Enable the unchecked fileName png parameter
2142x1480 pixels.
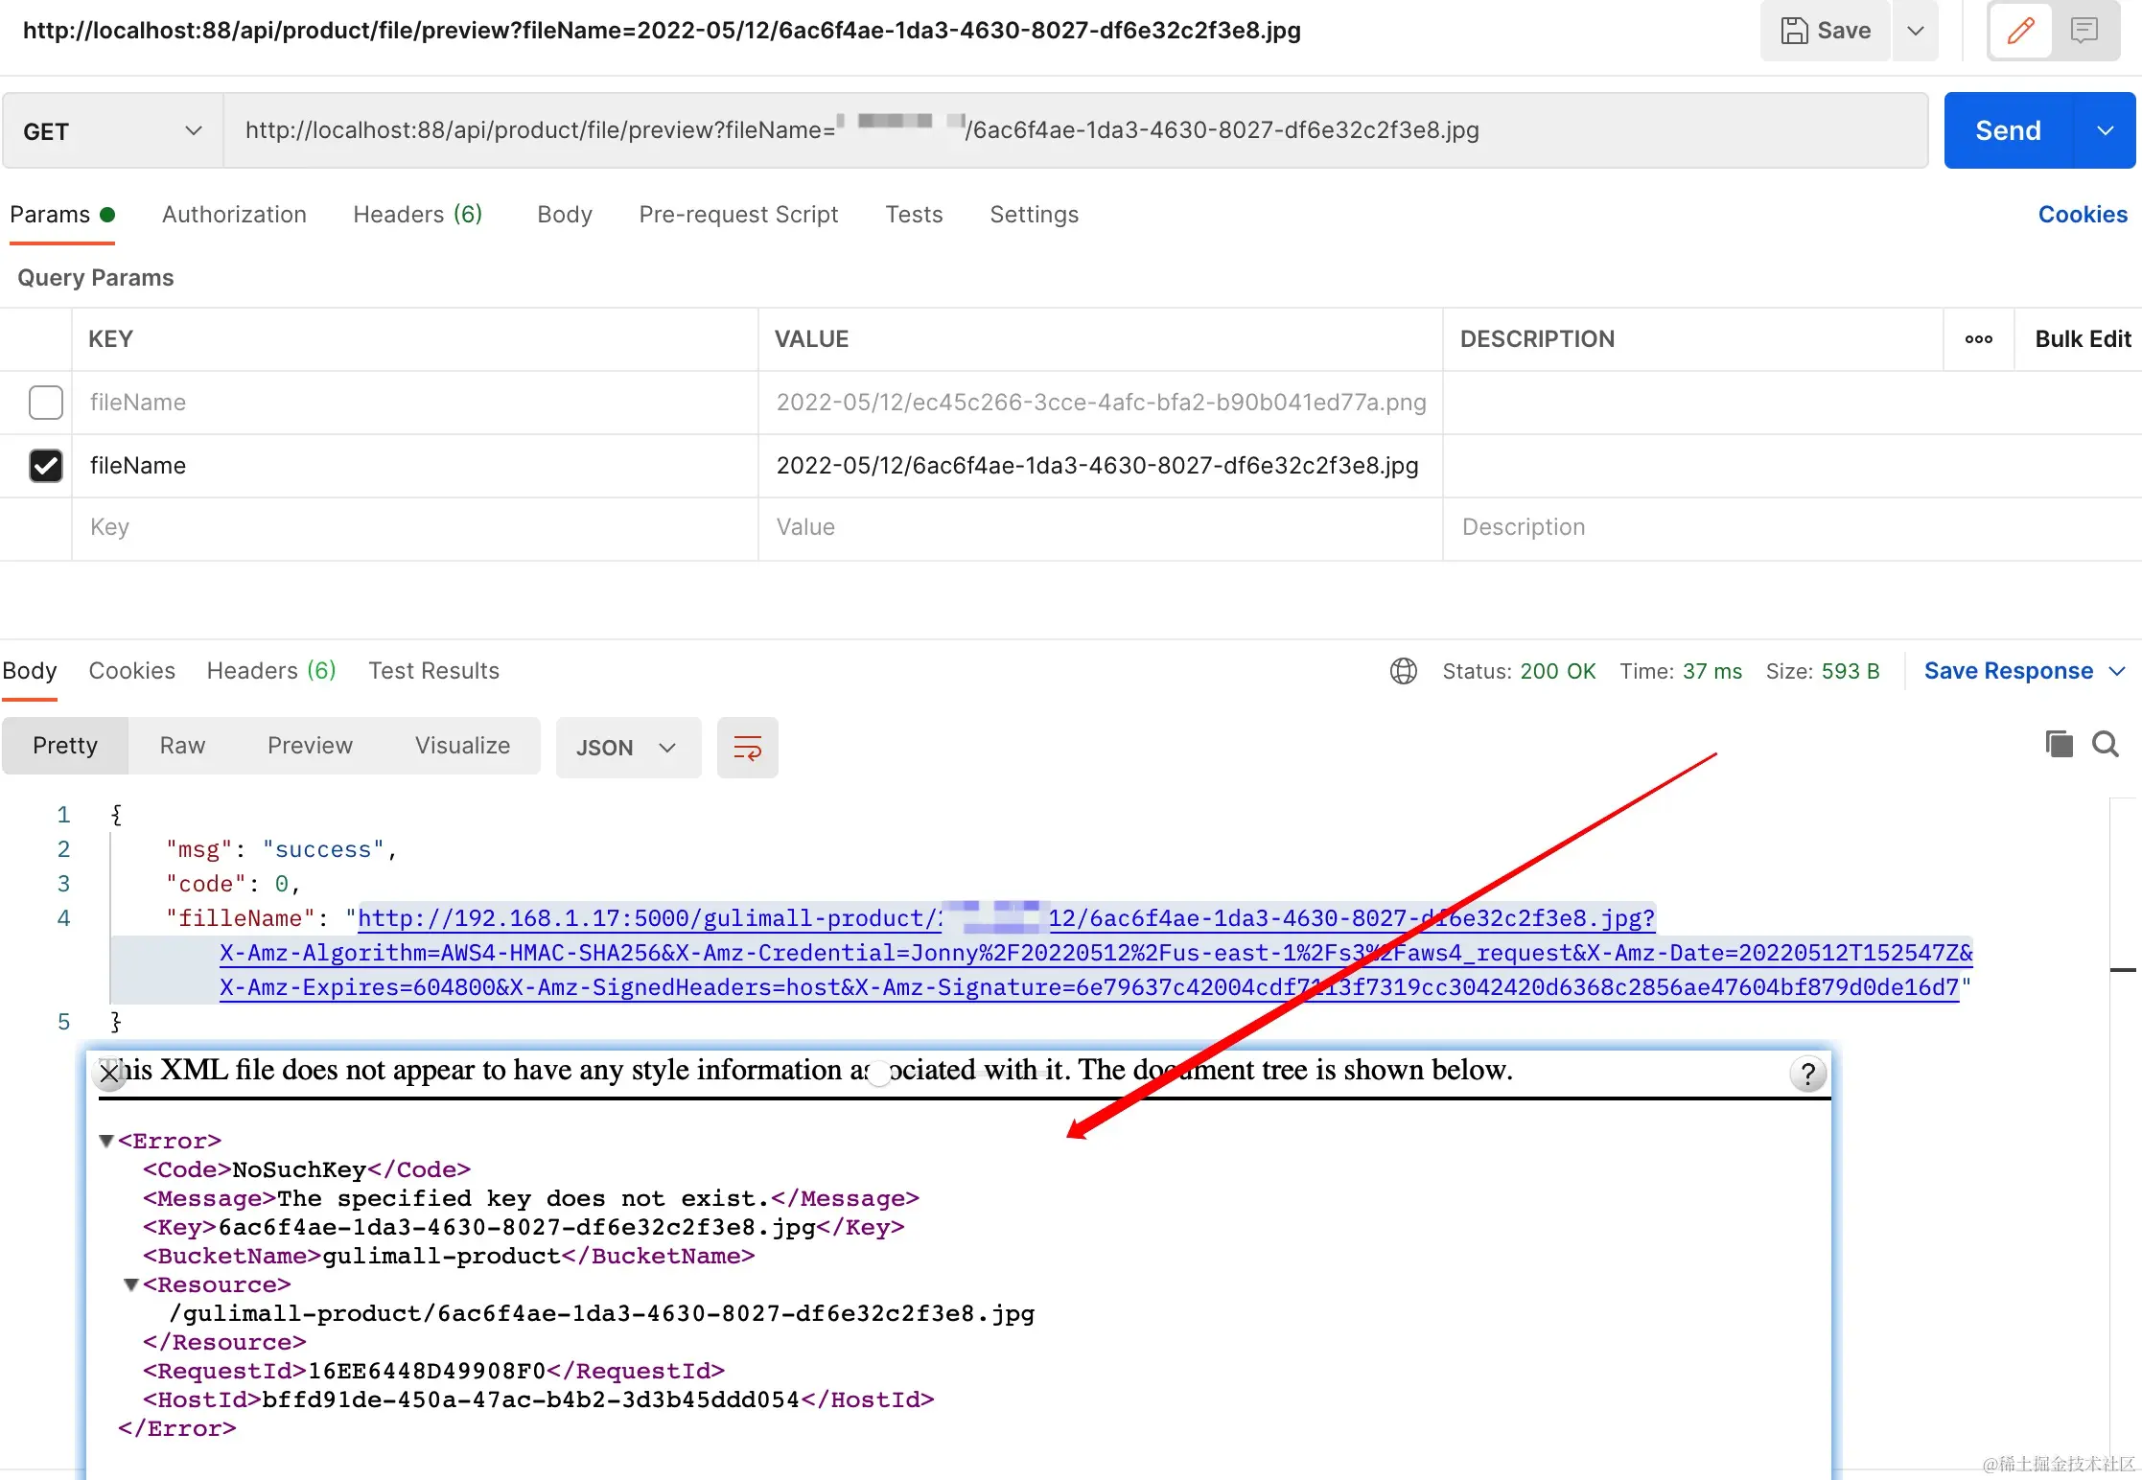pos(45,403)
